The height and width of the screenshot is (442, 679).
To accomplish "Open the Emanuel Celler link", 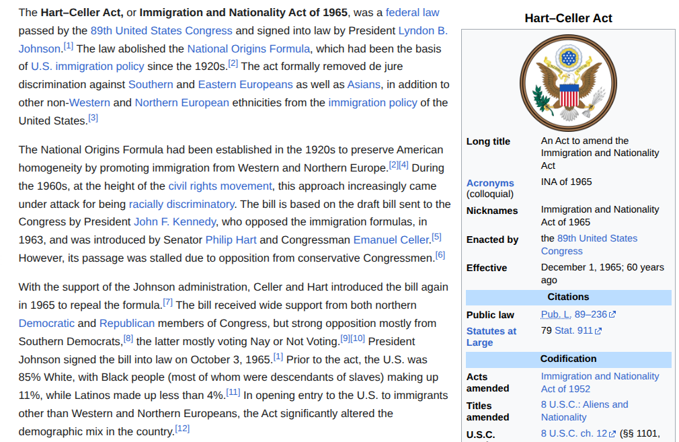I will (x=391, y=240).
